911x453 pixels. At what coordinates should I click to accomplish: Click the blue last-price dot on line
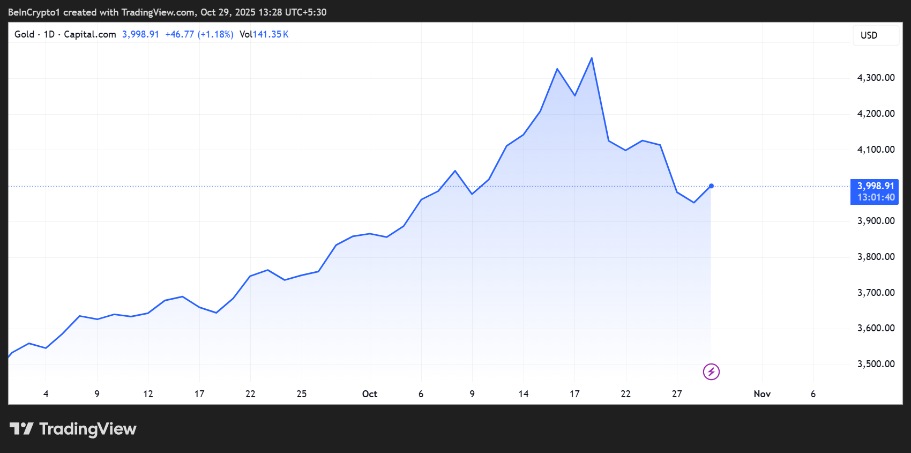click(711, 186)
